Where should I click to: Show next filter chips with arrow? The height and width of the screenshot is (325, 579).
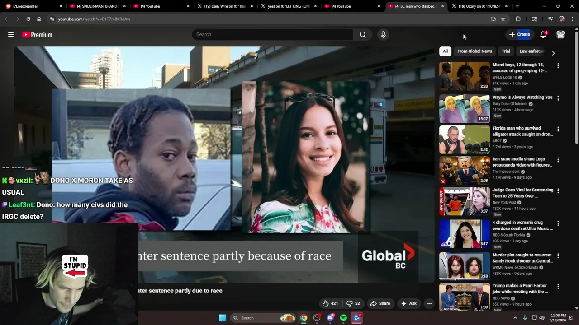tap(553, 53)
